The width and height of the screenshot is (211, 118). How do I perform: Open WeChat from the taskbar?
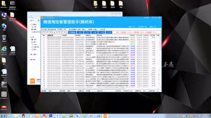click(30, 116)
